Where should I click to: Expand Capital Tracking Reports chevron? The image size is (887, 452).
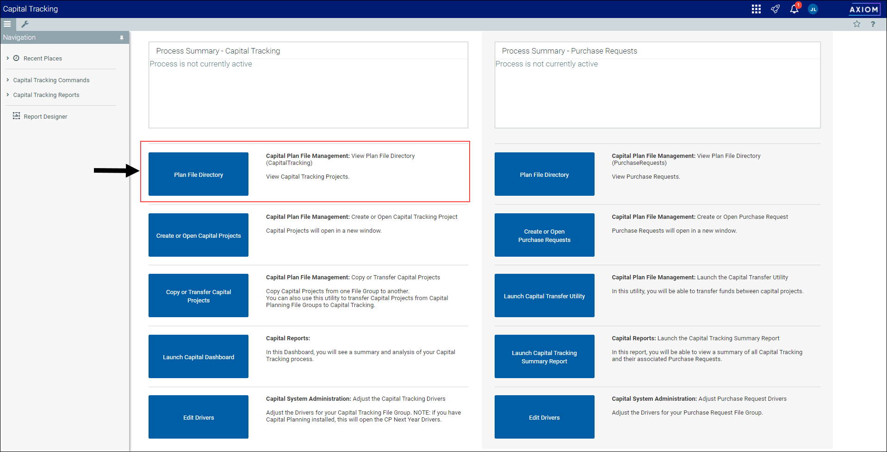[x=8, y=95]
